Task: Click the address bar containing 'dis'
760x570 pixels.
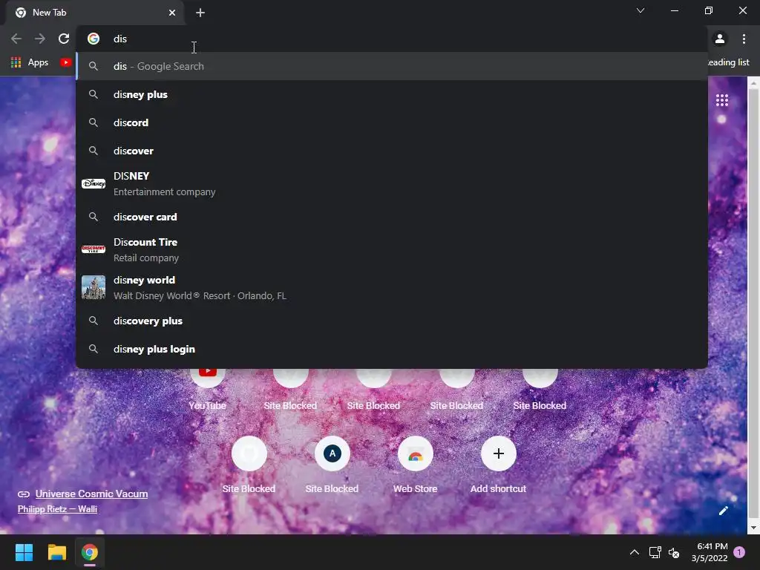Action: tap(393, 39)
